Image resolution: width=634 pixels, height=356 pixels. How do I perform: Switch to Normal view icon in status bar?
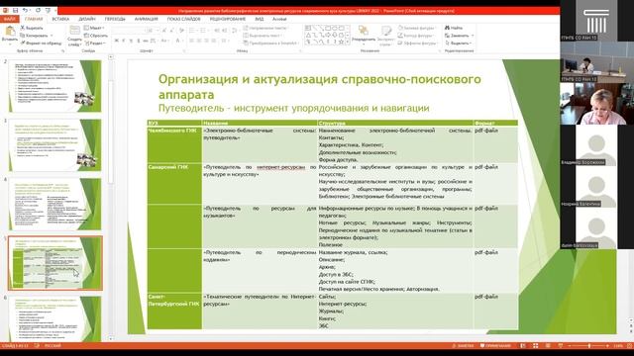tap(523, 346)
